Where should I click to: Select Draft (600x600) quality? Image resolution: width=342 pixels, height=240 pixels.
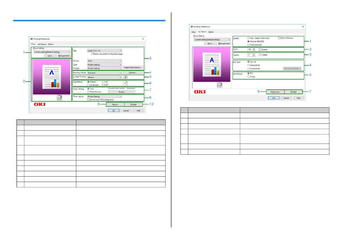tap(248, 45)
